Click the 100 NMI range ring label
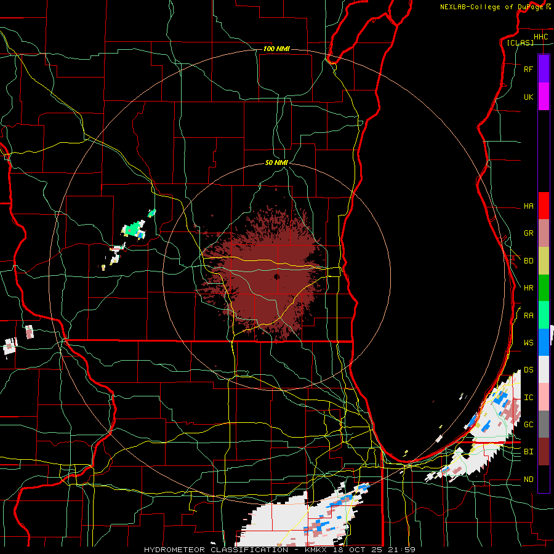The image size is (554, 554). 276,49
